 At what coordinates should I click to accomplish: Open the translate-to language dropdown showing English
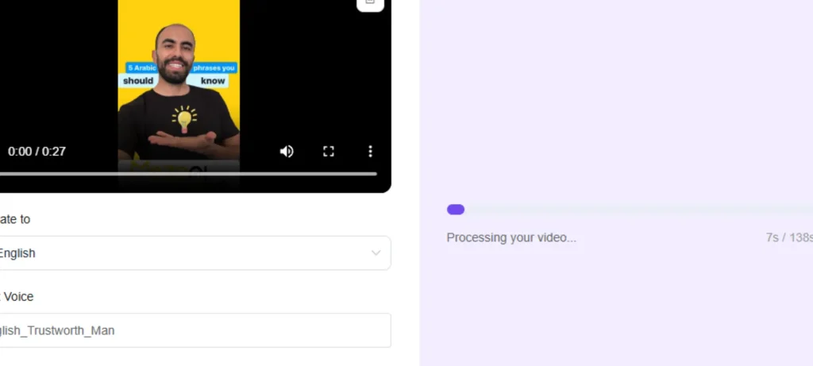pos(195,253)
